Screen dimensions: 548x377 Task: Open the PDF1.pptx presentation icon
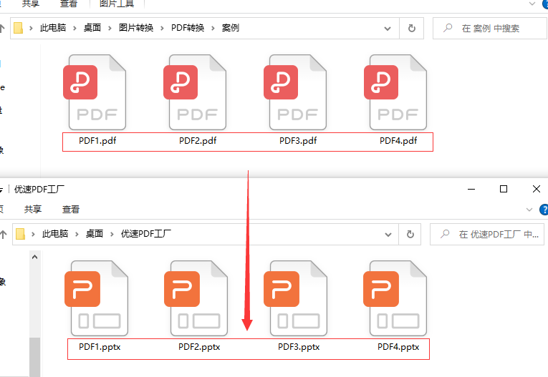(x=96, y=298)
